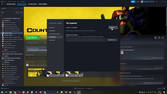This screenshot has width=167, height=94.
Task: Open the second activity screenshot thumbnail
Action: tap(56, 74)
